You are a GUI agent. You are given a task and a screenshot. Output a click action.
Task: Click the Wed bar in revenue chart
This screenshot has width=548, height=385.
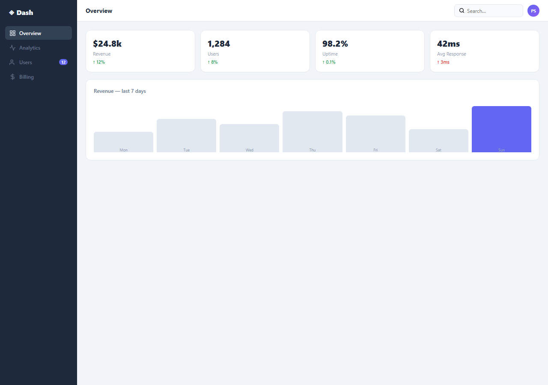[249, 138]
